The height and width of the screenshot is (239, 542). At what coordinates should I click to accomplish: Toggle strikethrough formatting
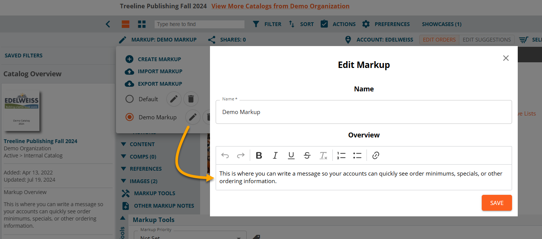[x=307, y=156]
